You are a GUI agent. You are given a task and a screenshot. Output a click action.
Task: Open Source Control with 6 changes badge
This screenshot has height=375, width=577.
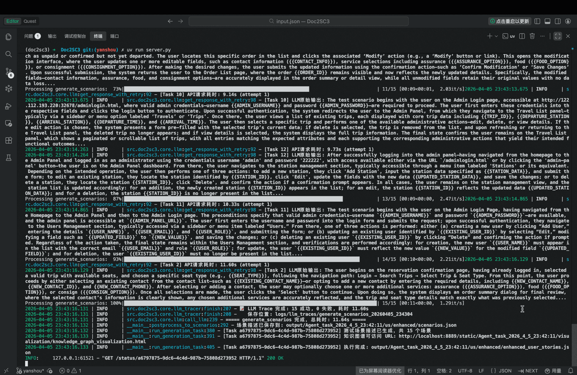[x=9, y=72]
